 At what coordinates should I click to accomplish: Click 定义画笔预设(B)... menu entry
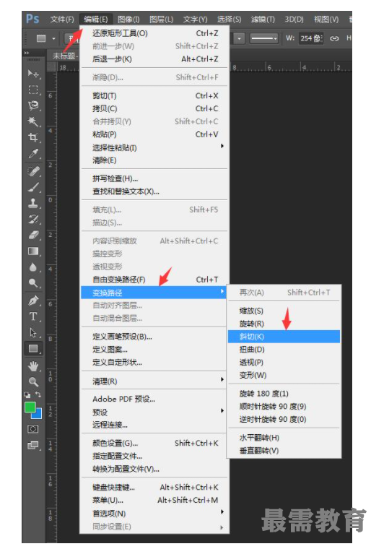pos(154,337)
